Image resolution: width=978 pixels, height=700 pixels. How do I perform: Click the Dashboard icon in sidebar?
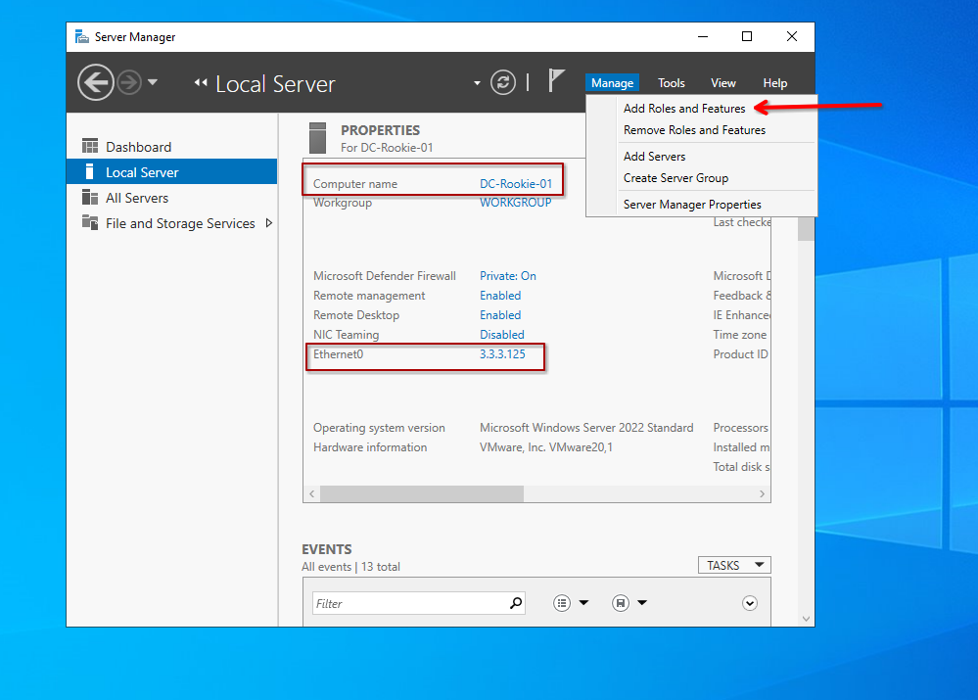(x=90, y=147)
